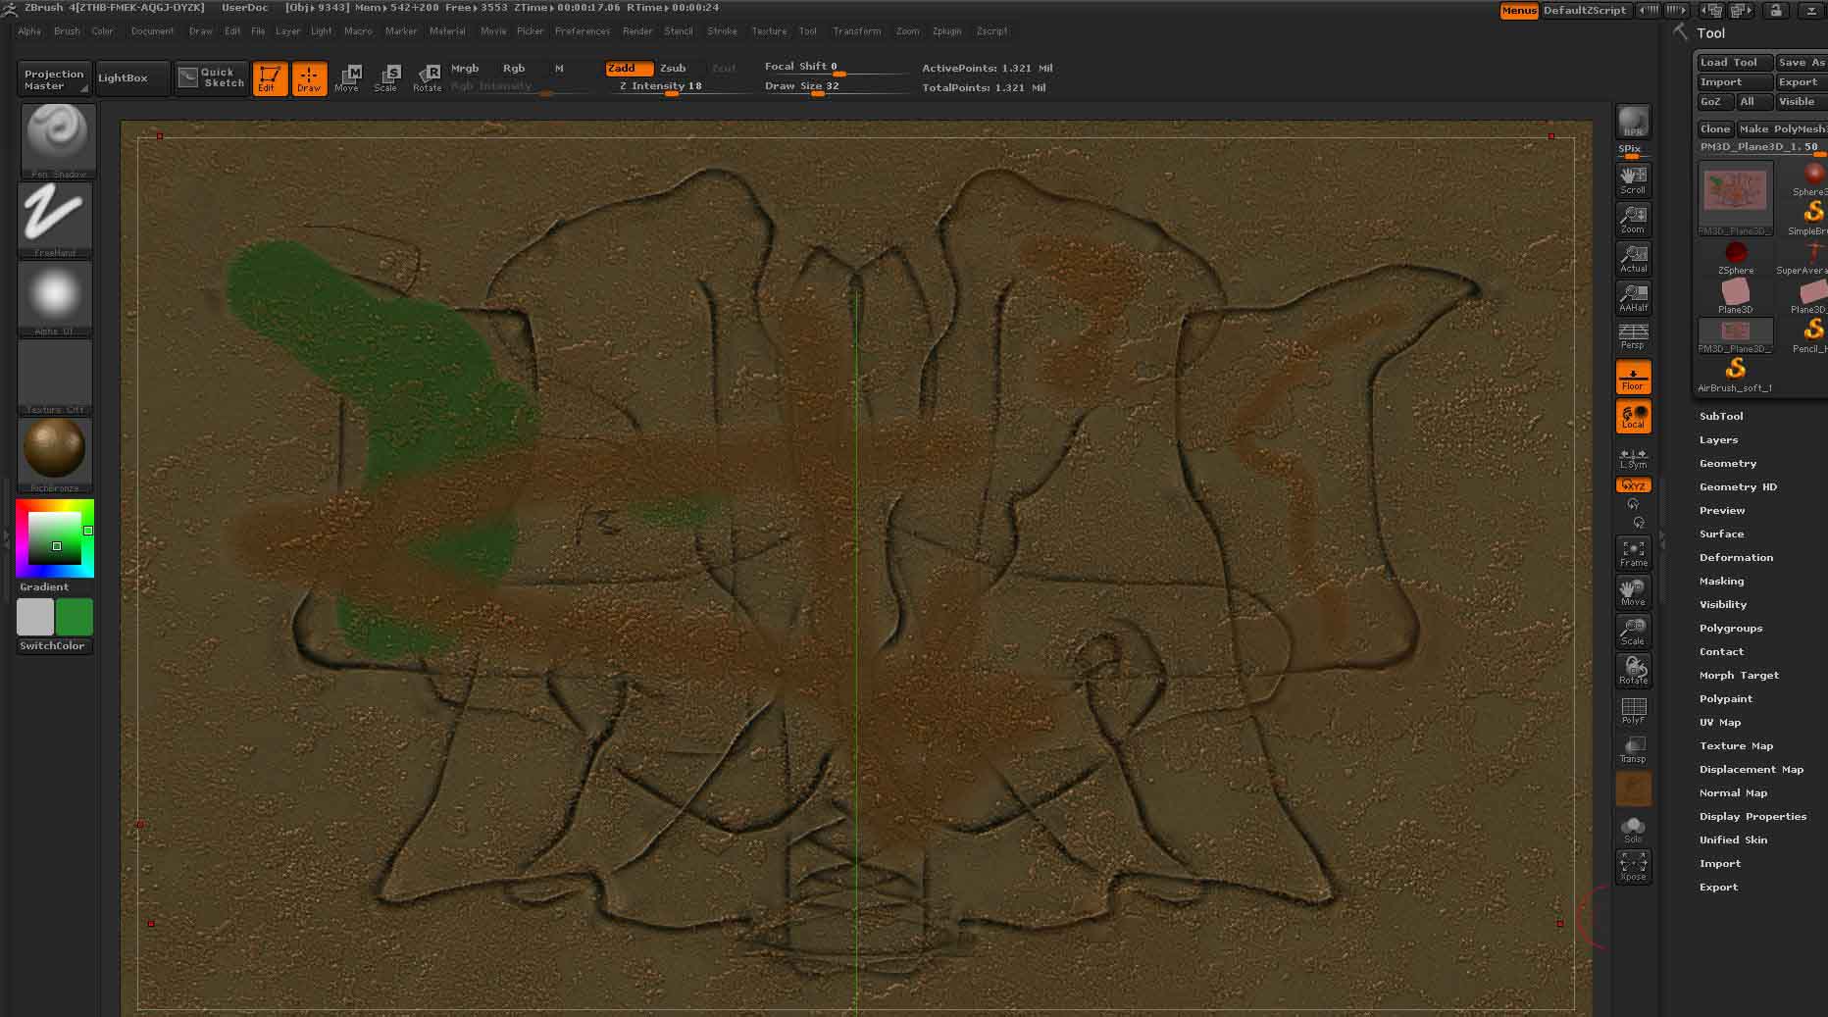Open the Xpose explode view

pyautogui.click(x=1633, y=867)
